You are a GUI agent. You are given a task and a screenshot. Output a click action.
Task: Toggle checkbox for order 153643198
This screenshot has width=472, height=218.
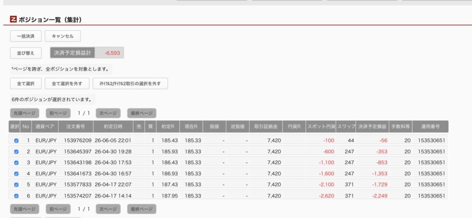click(16, 163)
